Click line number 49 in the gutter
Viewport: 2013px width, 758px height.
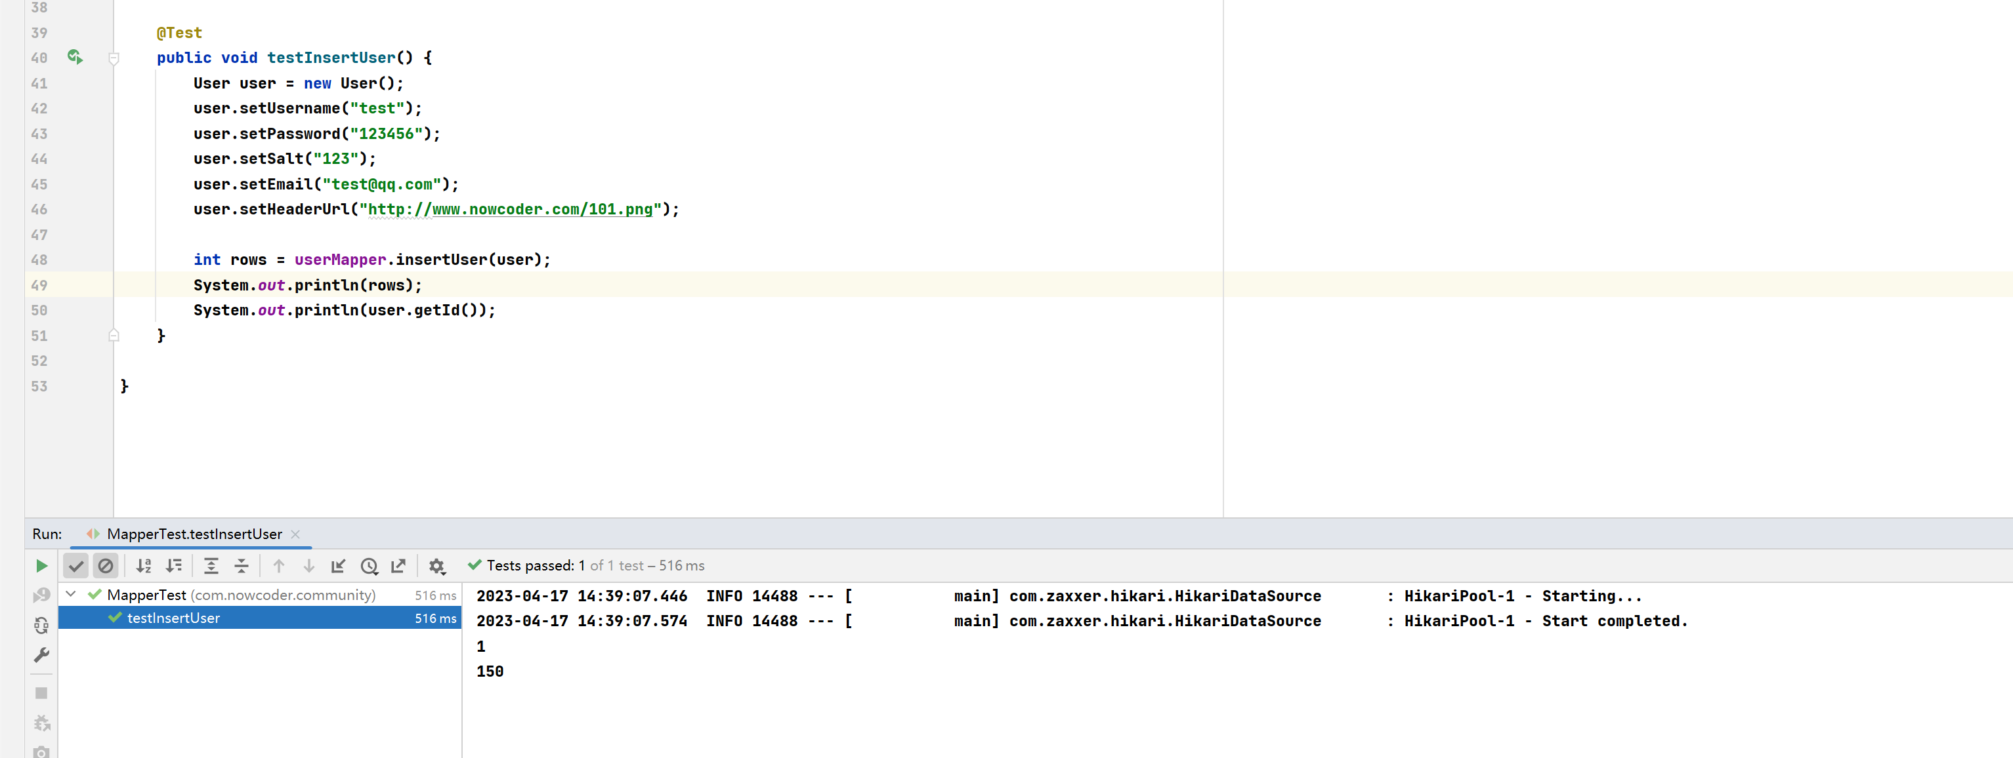coord(39,285)
